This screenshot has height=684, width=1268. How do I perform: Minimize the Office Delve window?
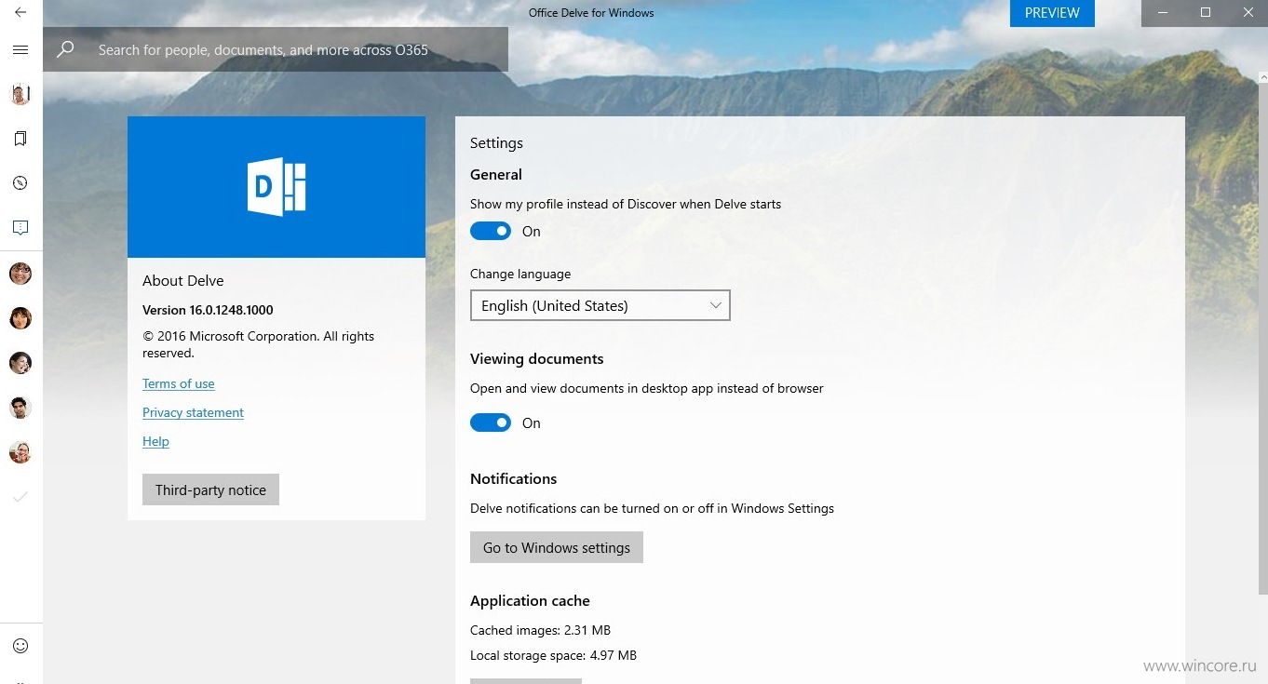click(x=1163, y=13)
